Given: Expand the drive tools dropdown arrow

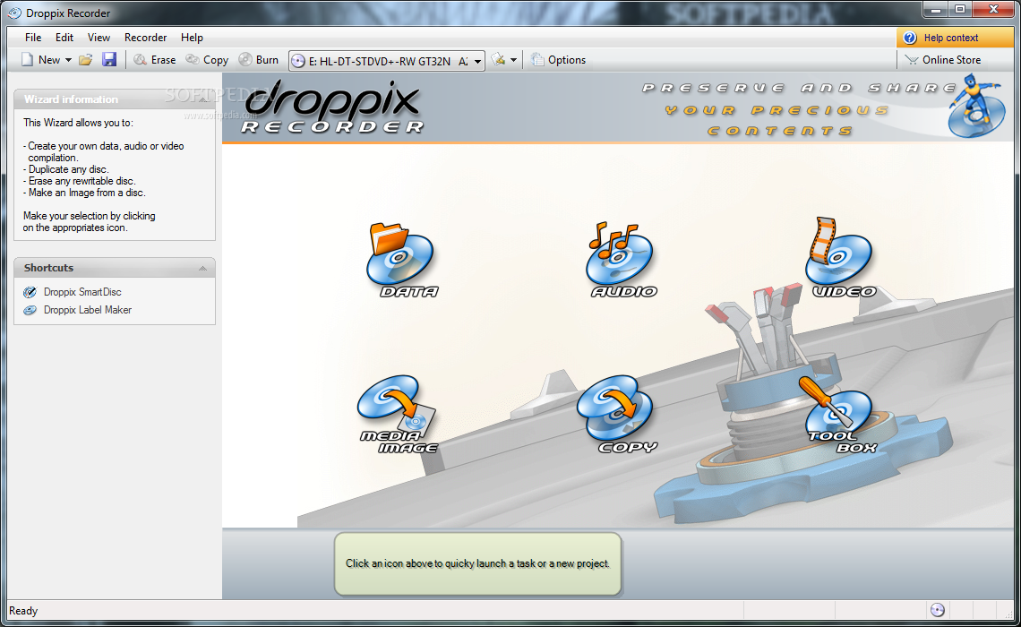Looking at the screenshot, I should [x=514, y=60].
